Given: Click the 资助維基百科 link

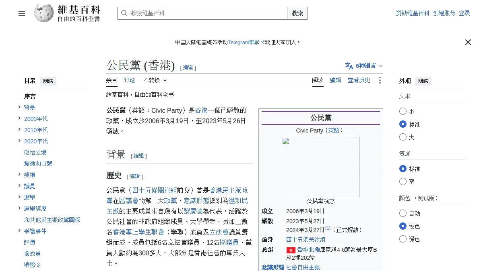Looking at the screenshot, I should pyautogui.click(x=413, y=13).
